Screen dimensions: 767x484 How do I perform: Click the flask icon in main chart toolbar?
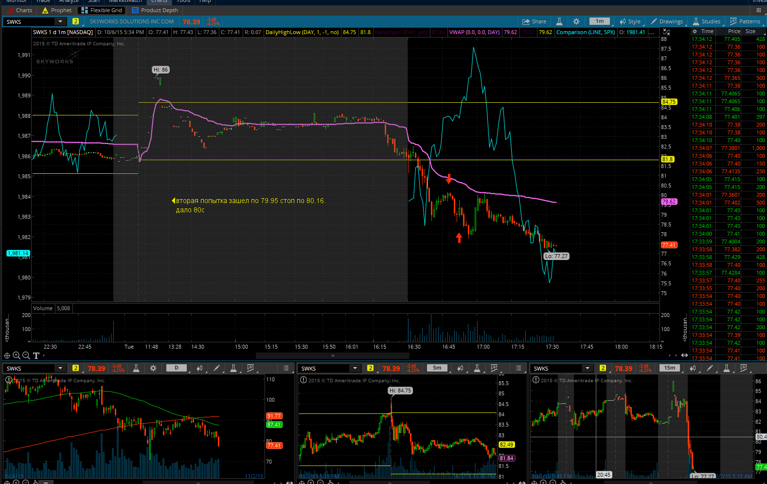[559, 21]
